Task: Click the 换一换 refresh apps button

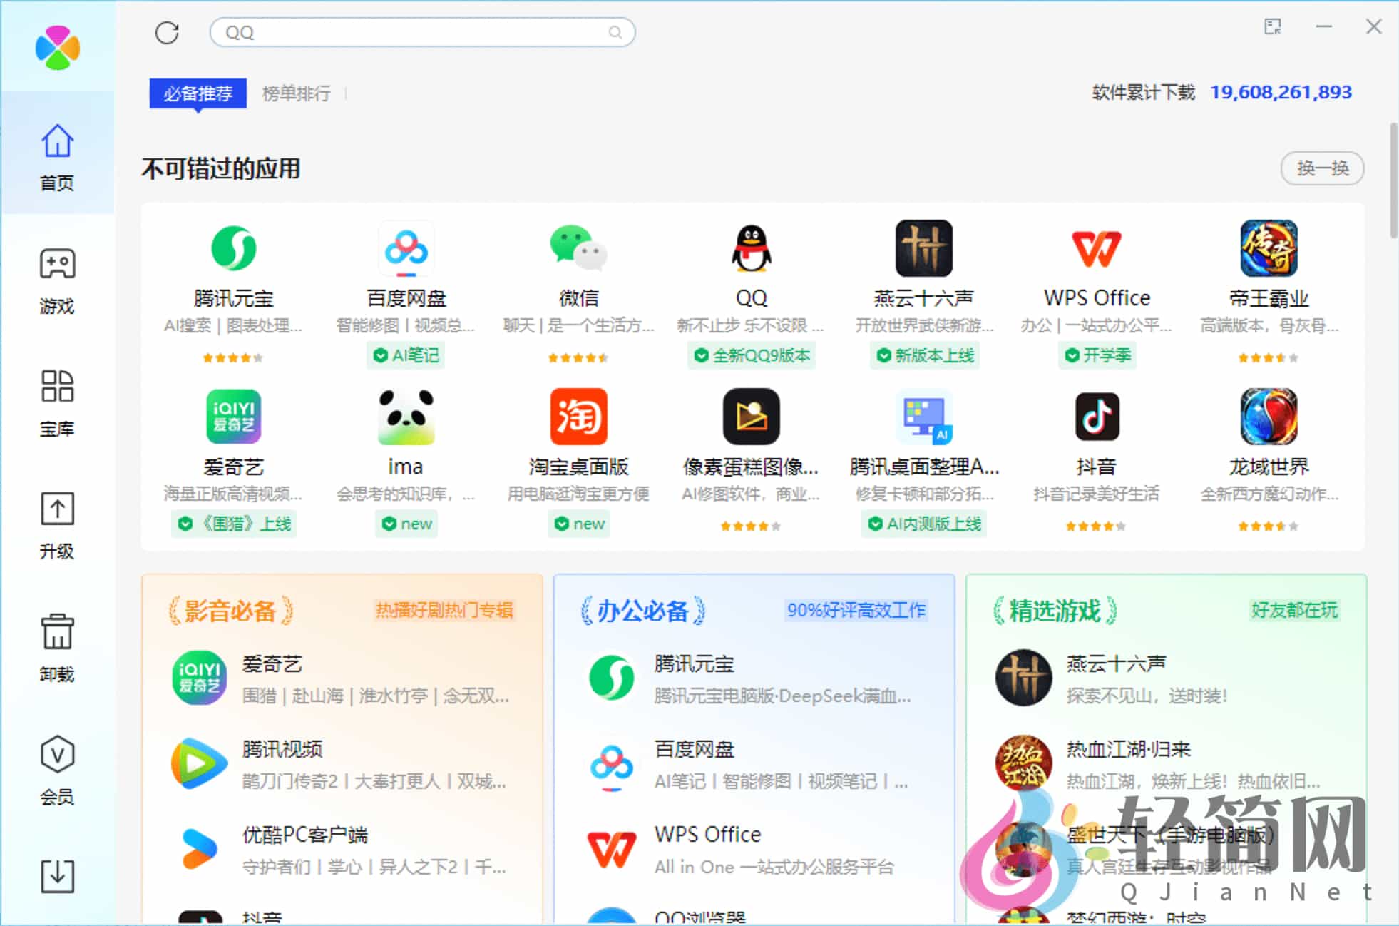Action: [x=1322, y=168]
